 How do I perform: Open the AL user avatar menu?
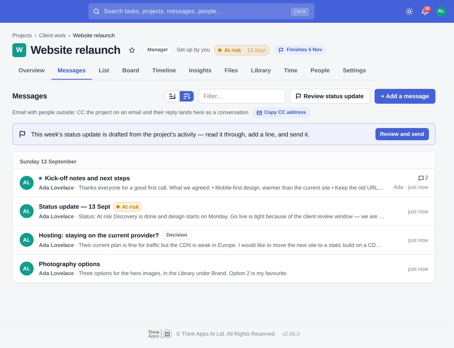[x=441, y=11]
